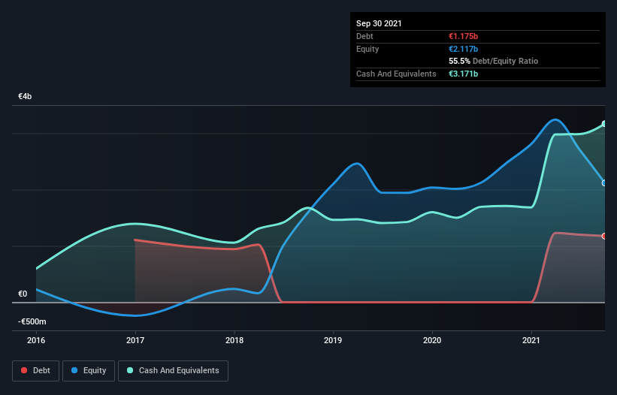The height and width of the screenshot is (395, 617).
Task: Click the Debt label in tooltip
Action: (364, 36)
